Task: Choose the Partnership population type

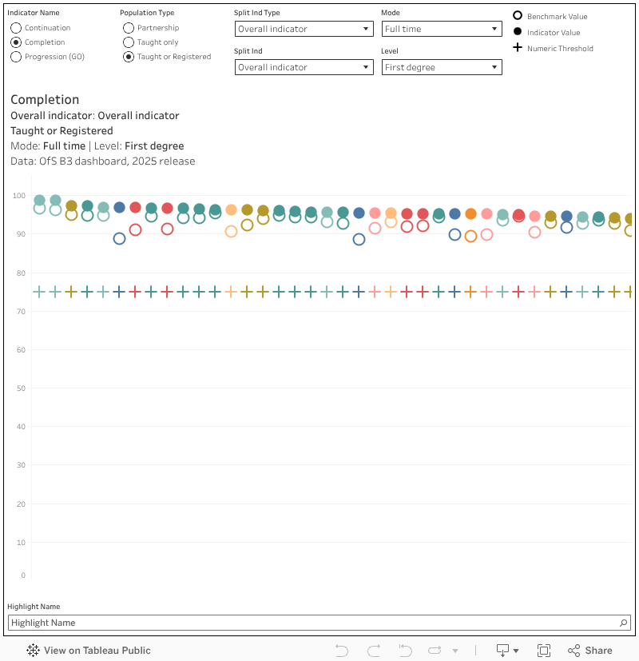Action: (x=129, y=28)
